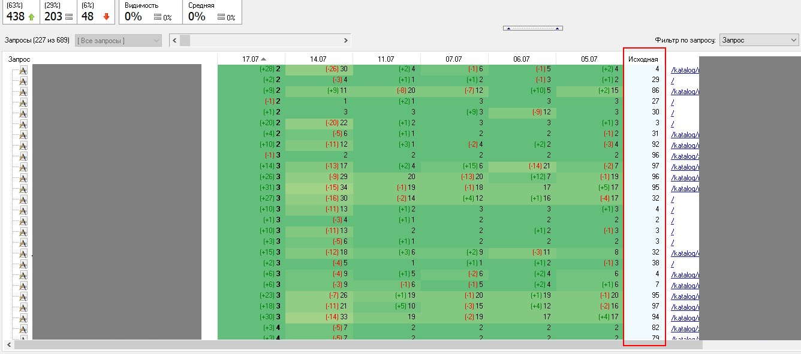Viewport: 801px width, 354px height.
Task: Select the cell showing (-8) 20
Action: [387, 91]
